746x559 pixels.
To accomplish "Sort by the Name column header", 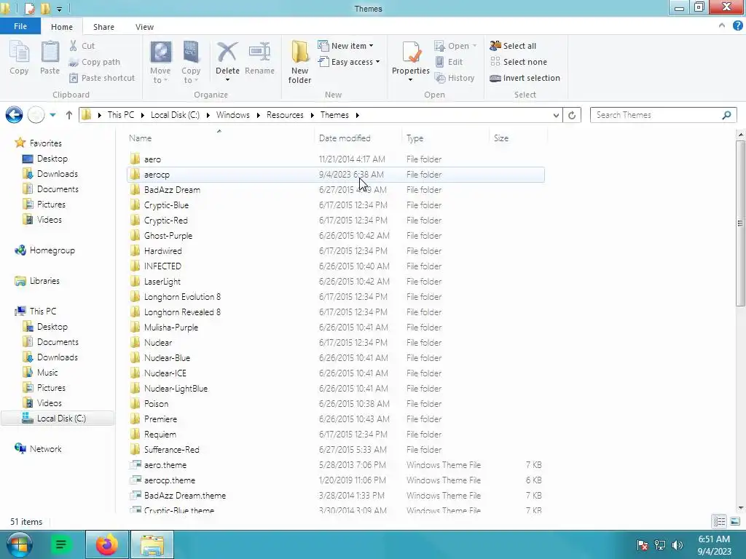I will (x=219, y=138).
